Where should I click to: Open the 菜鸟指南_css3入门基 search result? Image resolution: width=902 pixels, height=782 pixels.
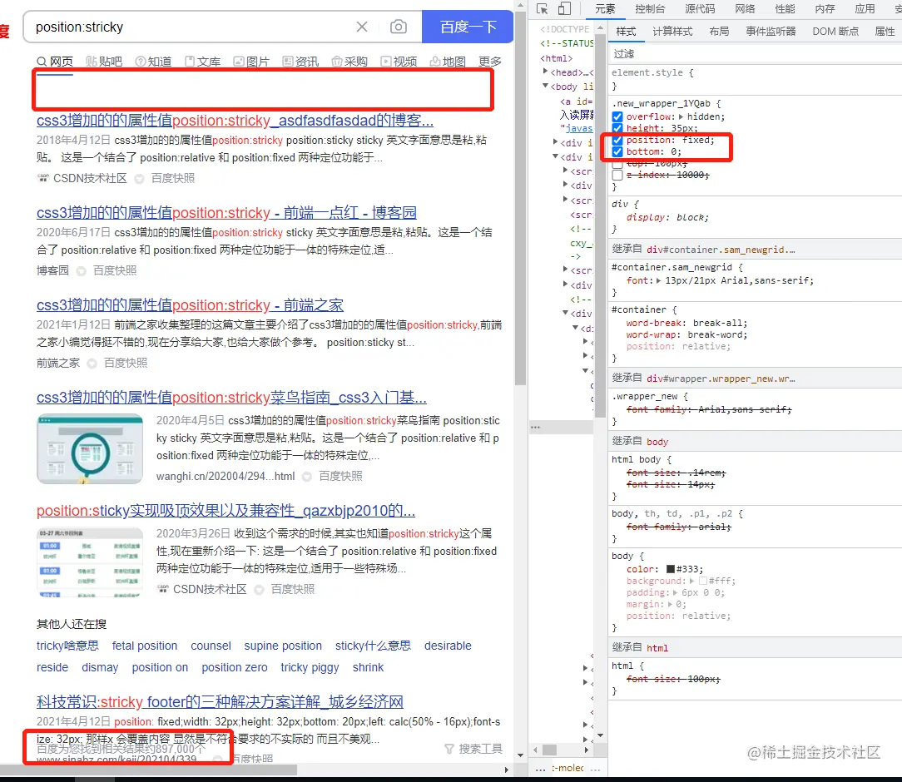point(231,398)
